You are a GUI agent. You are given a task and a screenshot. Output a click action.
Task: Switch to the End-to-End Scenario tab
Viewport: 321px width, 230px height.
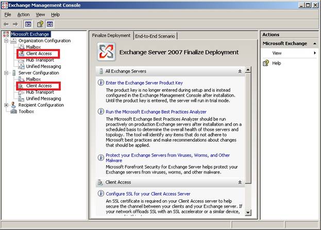(x=155, y=36)
